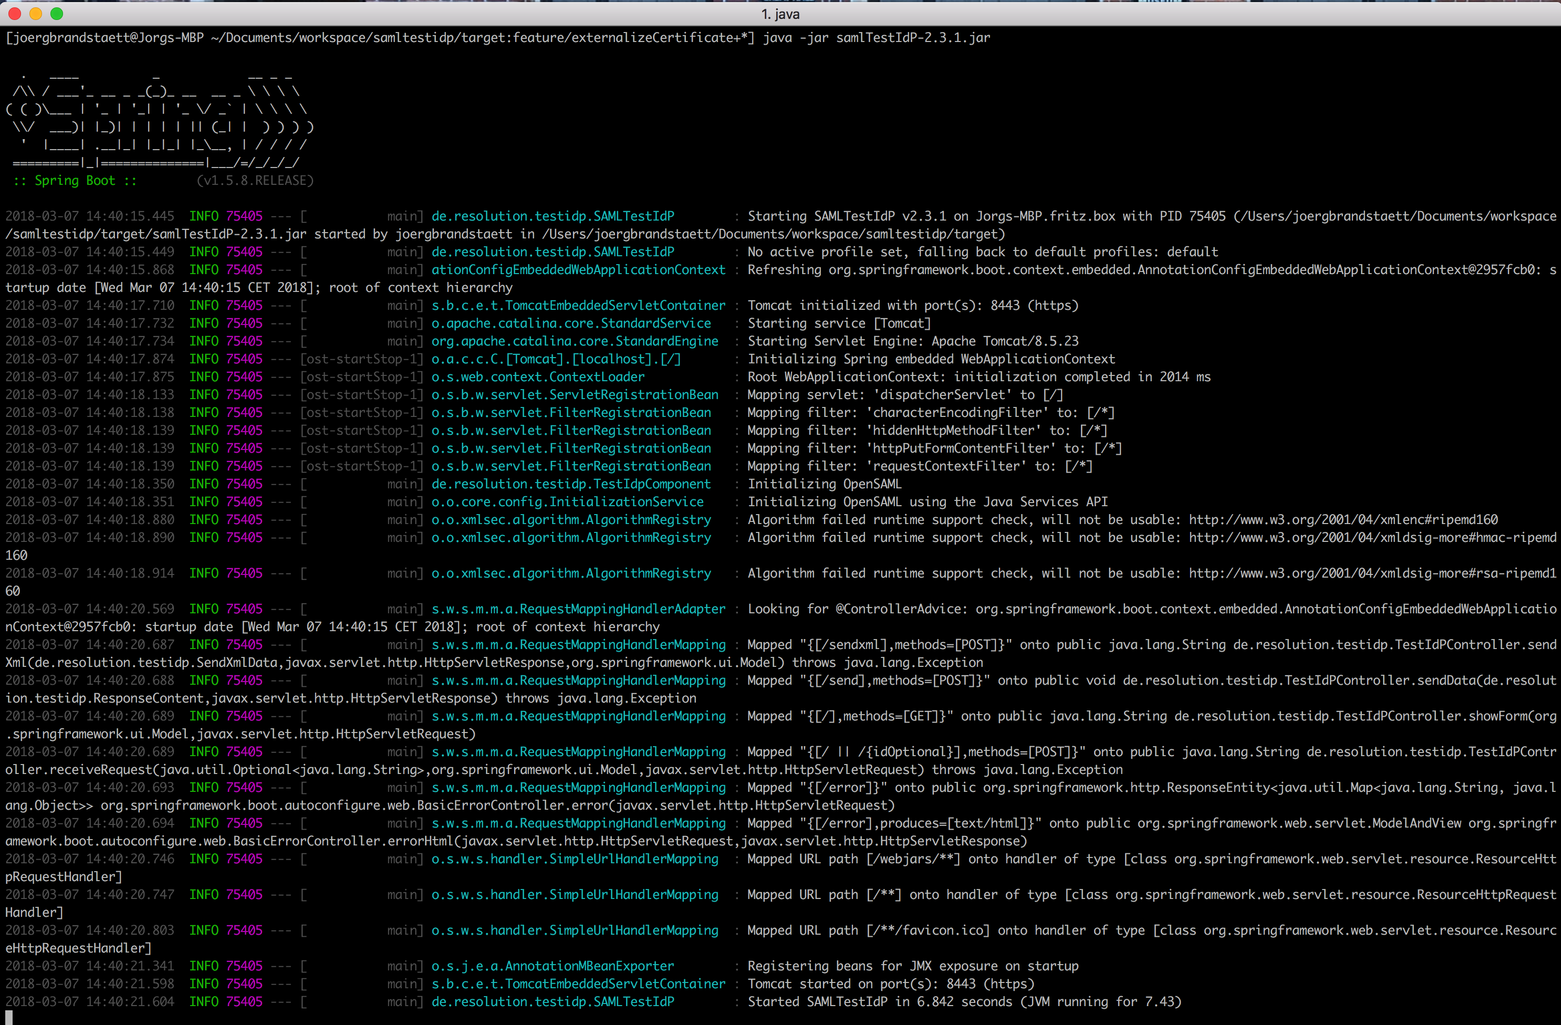
Task: Click 'Looking for @ControllerAdvice' log message
Action: [x=857, y=609]
